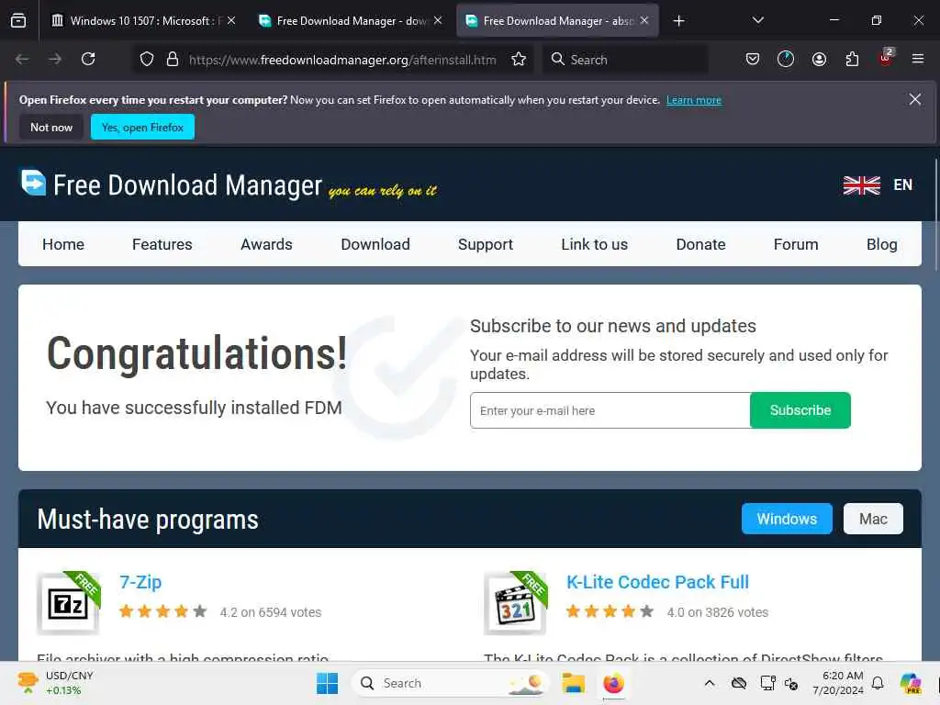The height and width of the screenshot is (705, 940).
Task: Click the forward navigation arrow
Action: point(55,59)
